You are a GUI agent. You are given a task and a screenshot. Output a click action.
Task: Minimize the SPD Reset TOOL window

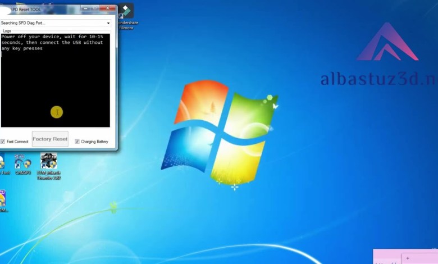click(86, 8)
